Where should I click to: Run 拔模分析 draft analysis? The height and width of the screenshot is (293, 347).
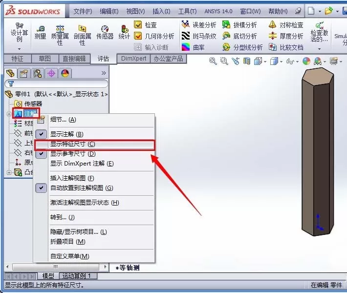239,24
